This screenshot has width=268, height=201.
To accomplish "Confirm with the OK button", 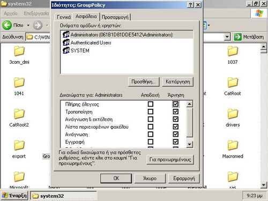I will [x=116, y=178].
